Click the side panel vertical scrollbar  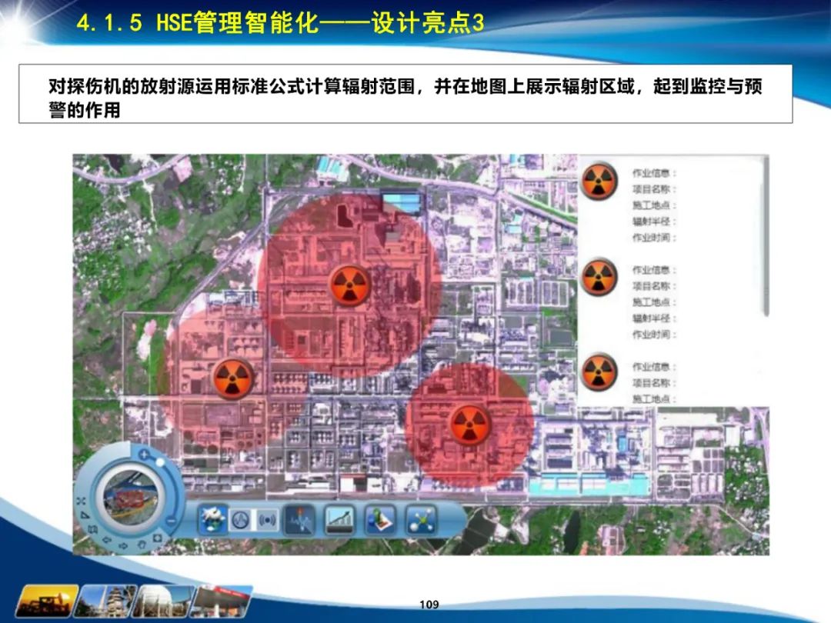tap(766, 237)
